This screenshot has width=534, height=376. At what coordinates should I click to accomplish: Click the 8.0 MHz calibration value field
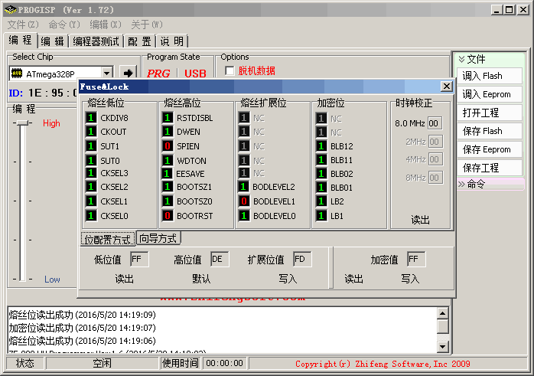click(435, 123)
